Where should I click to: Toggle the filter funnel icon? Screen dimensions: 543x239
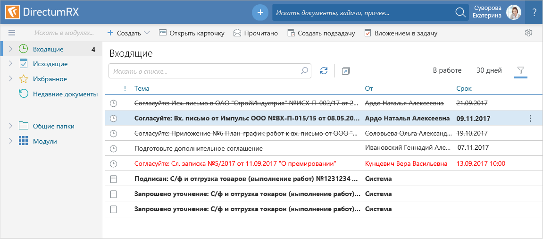click(521, 70)
